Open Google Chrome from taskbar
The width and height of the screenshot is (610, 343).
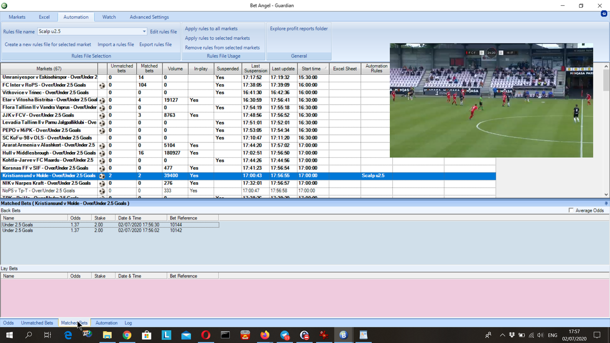coord(127,335)
